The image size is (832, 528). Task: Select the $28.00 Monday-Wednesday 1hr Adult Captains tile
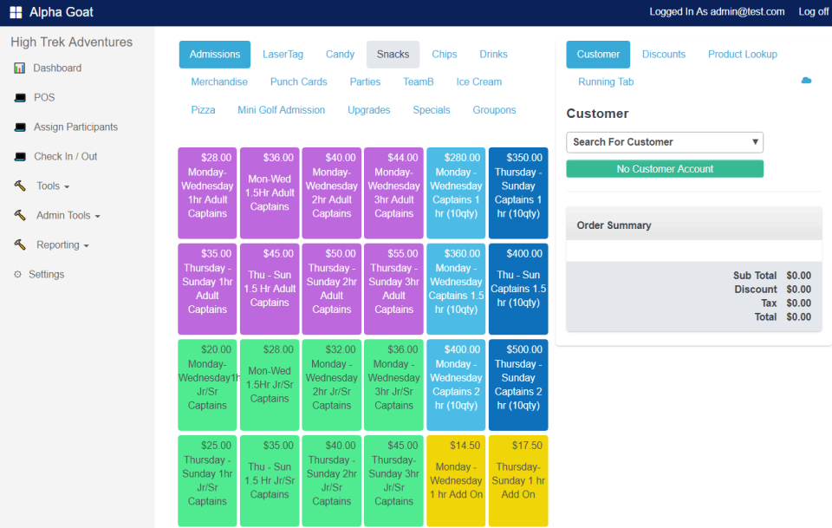pos(207,192)
